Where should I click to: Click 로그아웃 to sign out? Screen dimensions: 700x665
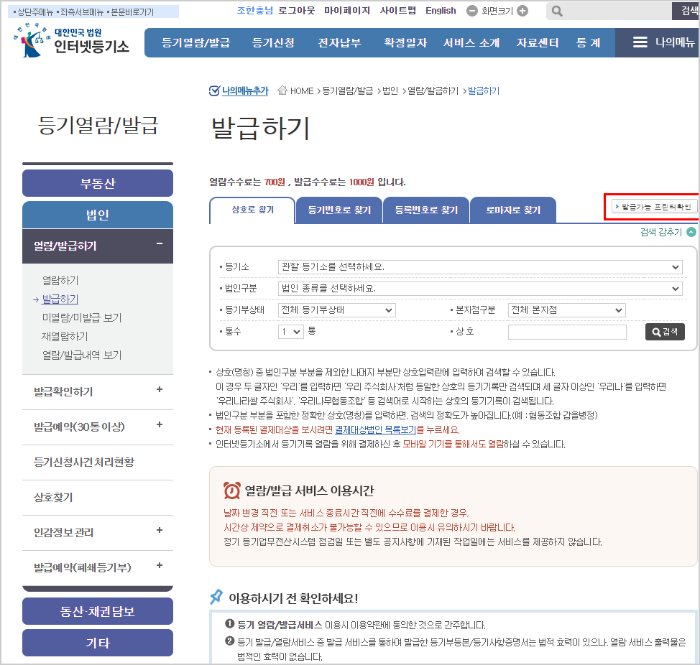(297, 11)
